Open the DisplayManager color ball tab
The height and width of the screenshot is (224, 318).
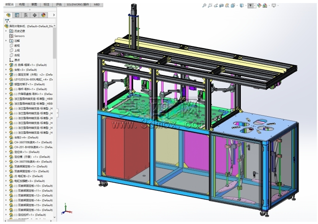(44, 15)
